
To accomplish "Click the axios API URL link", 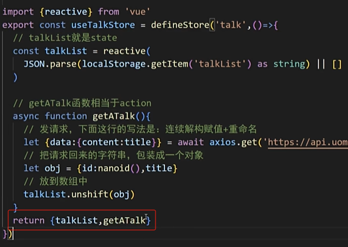I will (x=308, y=142).
